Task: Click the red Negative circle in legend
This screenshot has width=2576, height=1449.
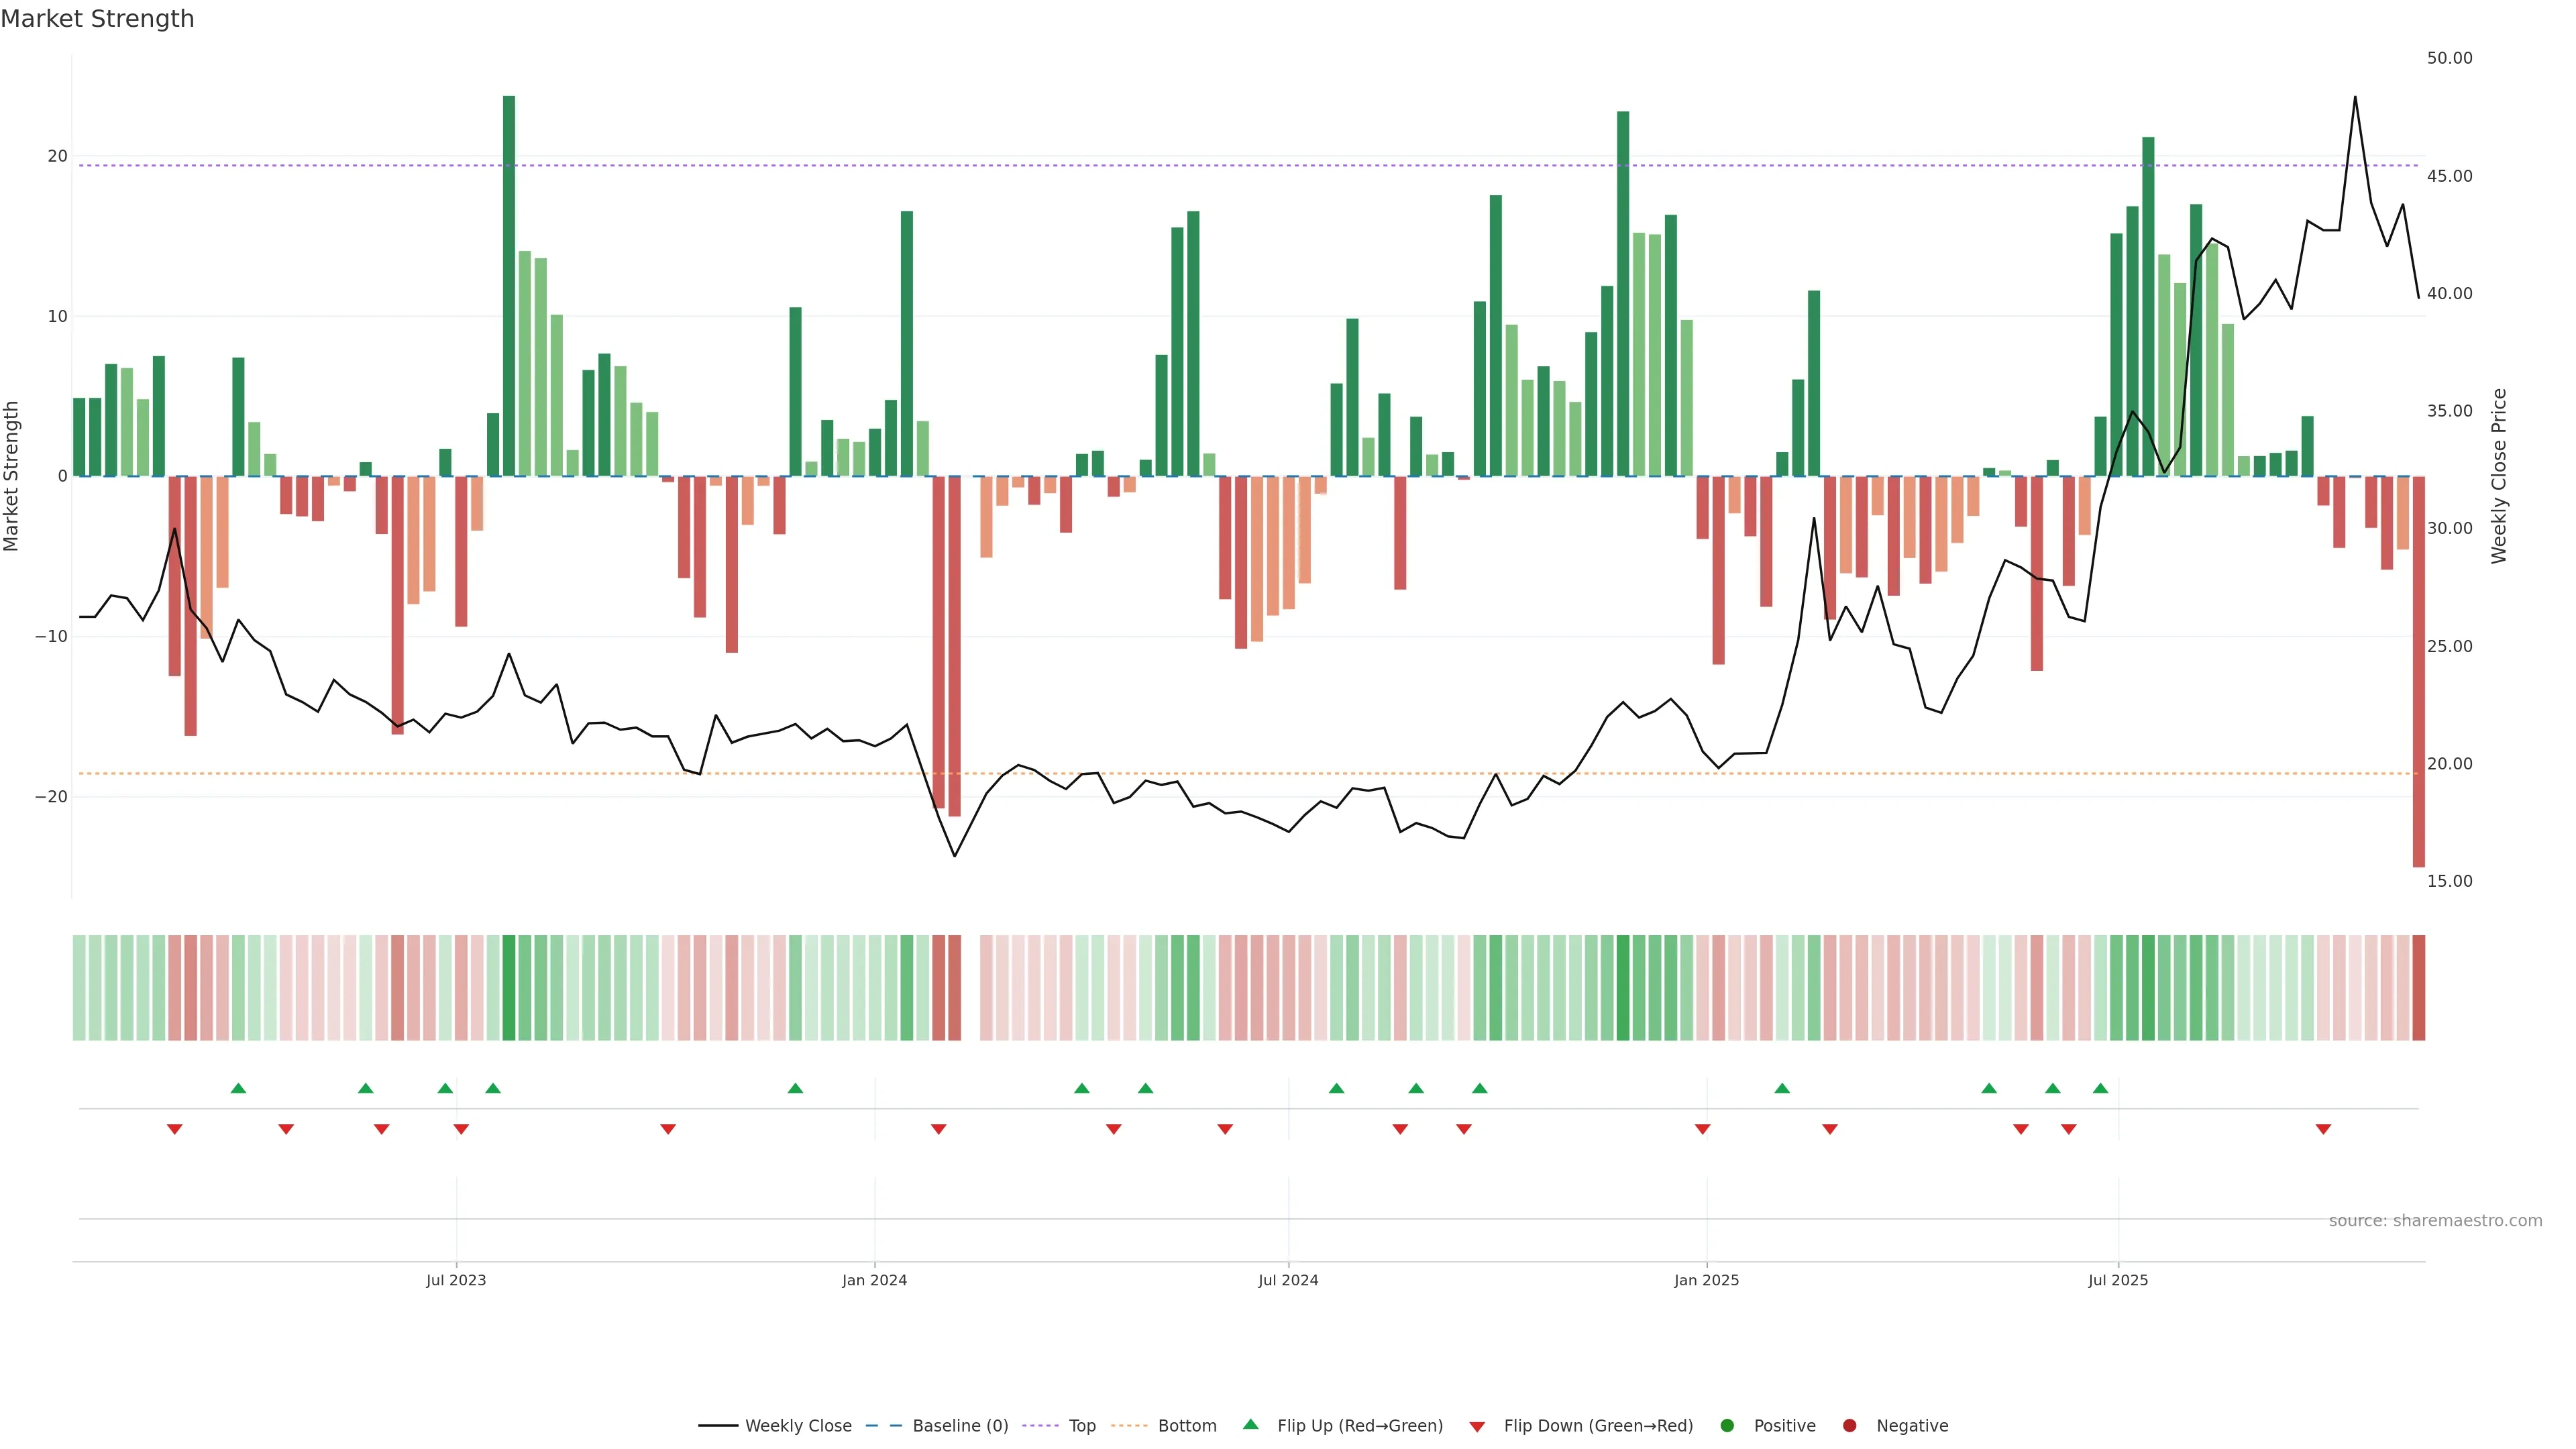Action: [x=1849, y=1426]
